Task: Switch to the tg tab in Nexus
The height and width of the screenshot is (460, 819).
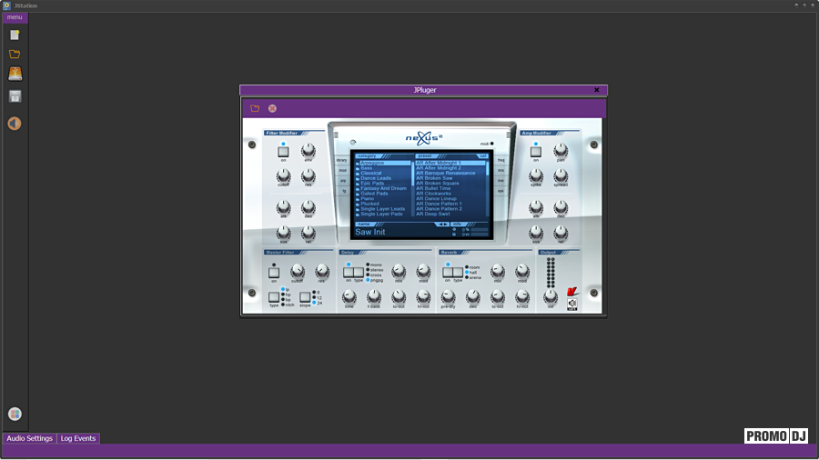Action: tap(344, 192)
